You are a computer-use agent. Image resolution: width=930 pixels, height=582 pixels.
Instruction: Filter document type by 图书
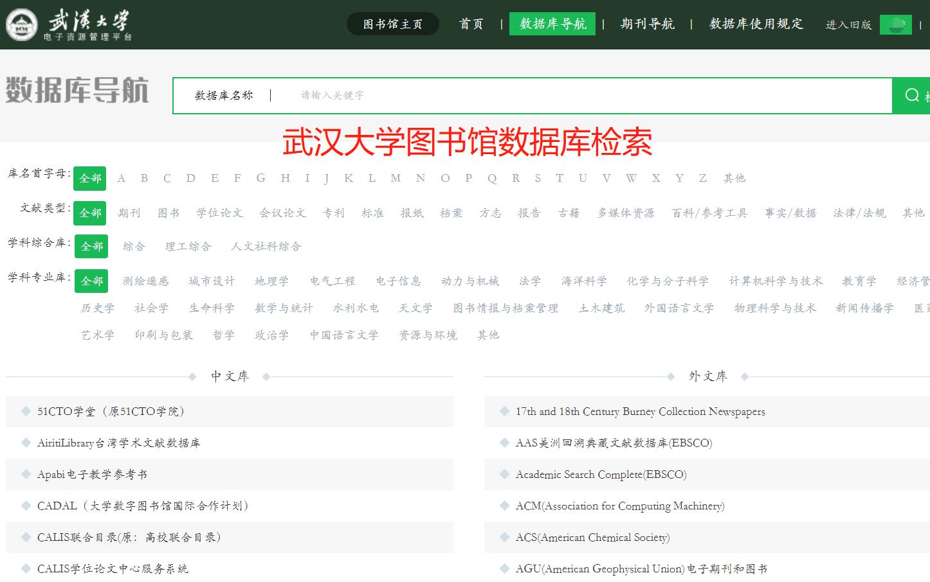[169, 213]
